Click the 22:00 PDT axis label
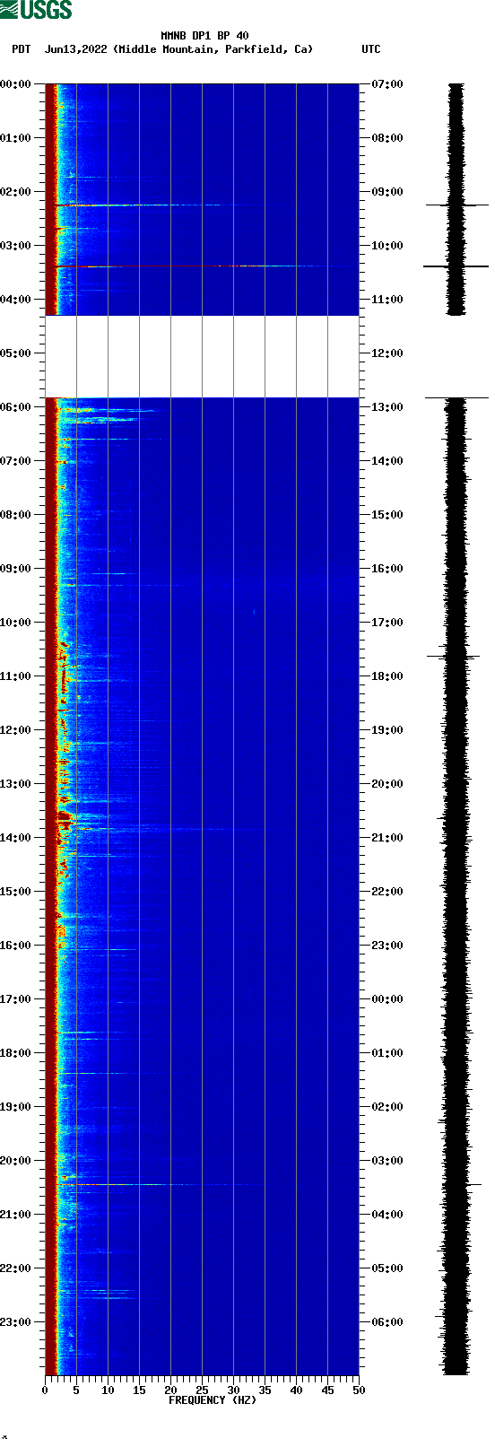 click(16, 1268)
